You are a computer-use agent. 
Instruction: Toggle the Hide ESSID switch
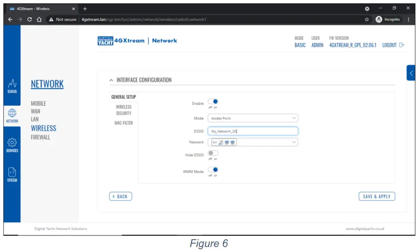213,153
